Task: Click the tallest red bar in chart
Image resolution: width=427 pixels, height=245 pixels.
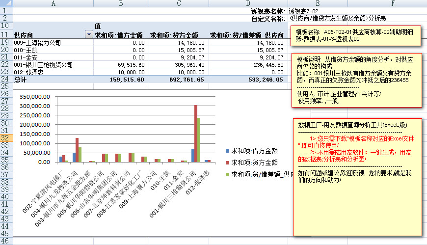Action: pyautogui.click(x=195, y=133)
